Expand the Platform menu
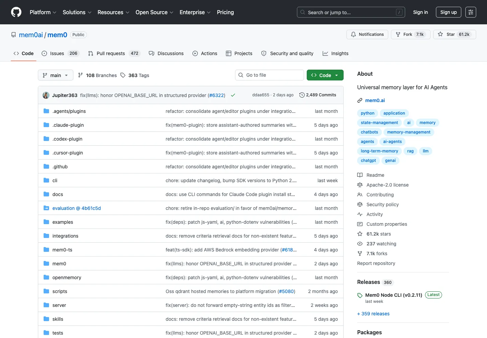 click(43, 12)
